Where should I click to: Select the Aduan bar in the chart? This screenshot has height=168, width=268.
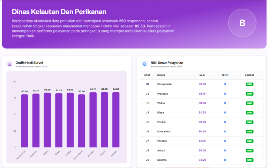click(104, 120)
